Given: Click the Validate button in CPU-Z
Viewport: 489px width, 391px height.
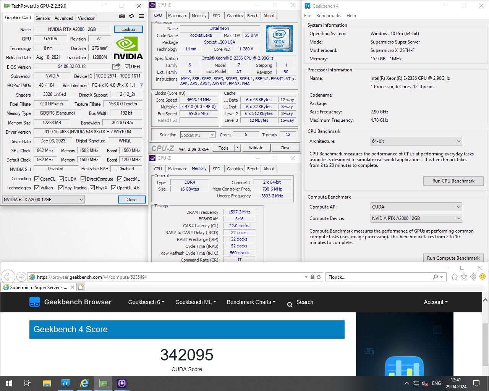Looking at the screenshot, I should point(256,148).
